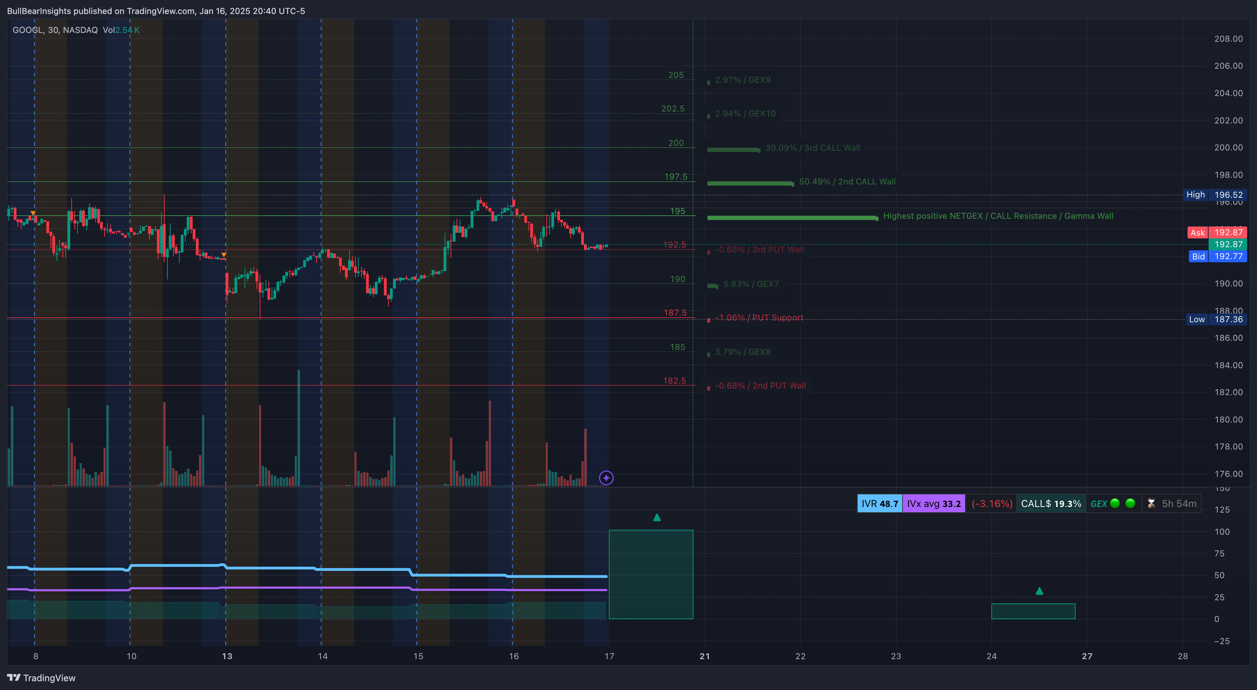Click the green Gamma Wall bar at 195
The width and height of the screenshot is (1257, 690).
click(x=792, y=218)
